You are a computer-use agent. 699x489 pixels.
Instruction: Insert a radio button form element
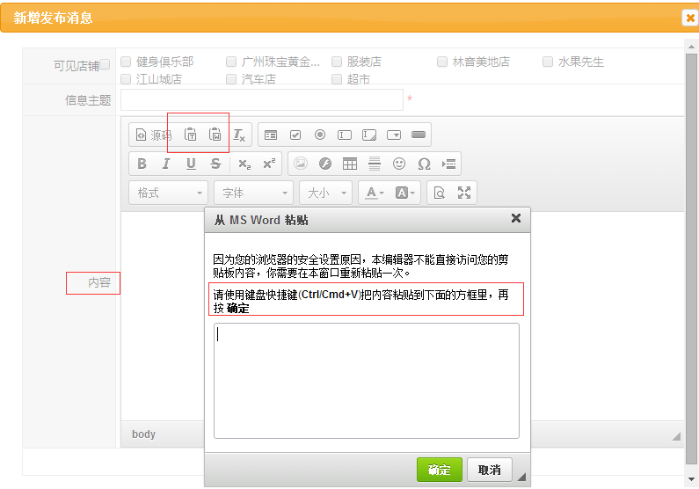click(320, 135)
